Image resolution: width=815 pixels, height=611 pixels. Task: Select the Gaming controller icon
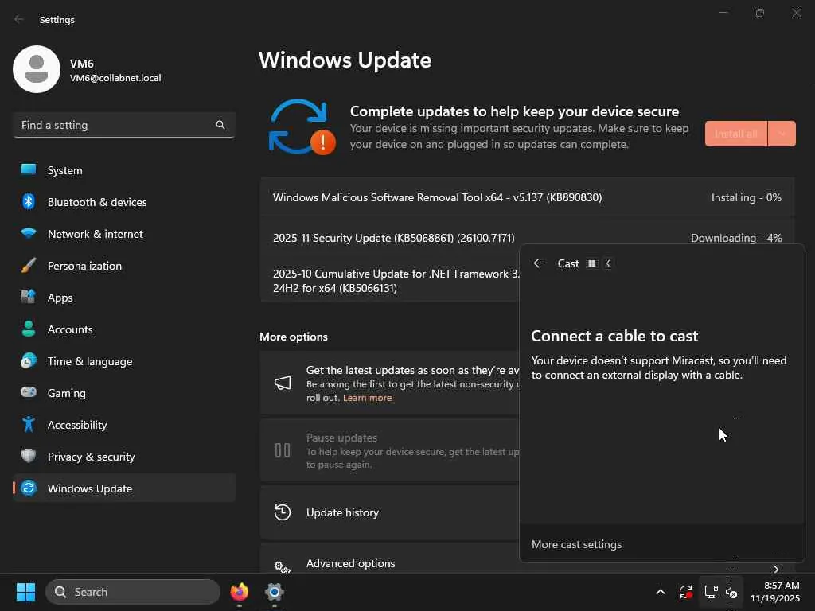pyautogui.click(x=29, y=392)
